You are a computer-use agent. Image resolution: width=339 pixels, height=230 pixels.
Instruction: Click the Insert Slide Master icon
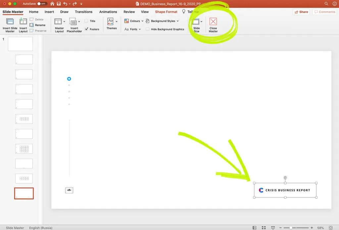point(10,22)
